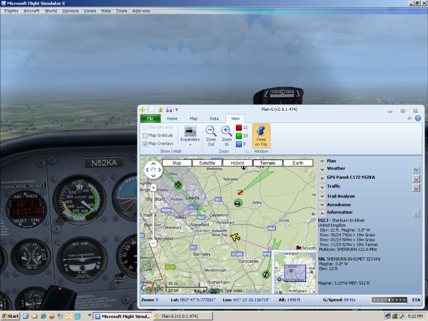Enable the Map Graticule checkbox
Viewport: 428px width, 321px height.
point(145,136)
